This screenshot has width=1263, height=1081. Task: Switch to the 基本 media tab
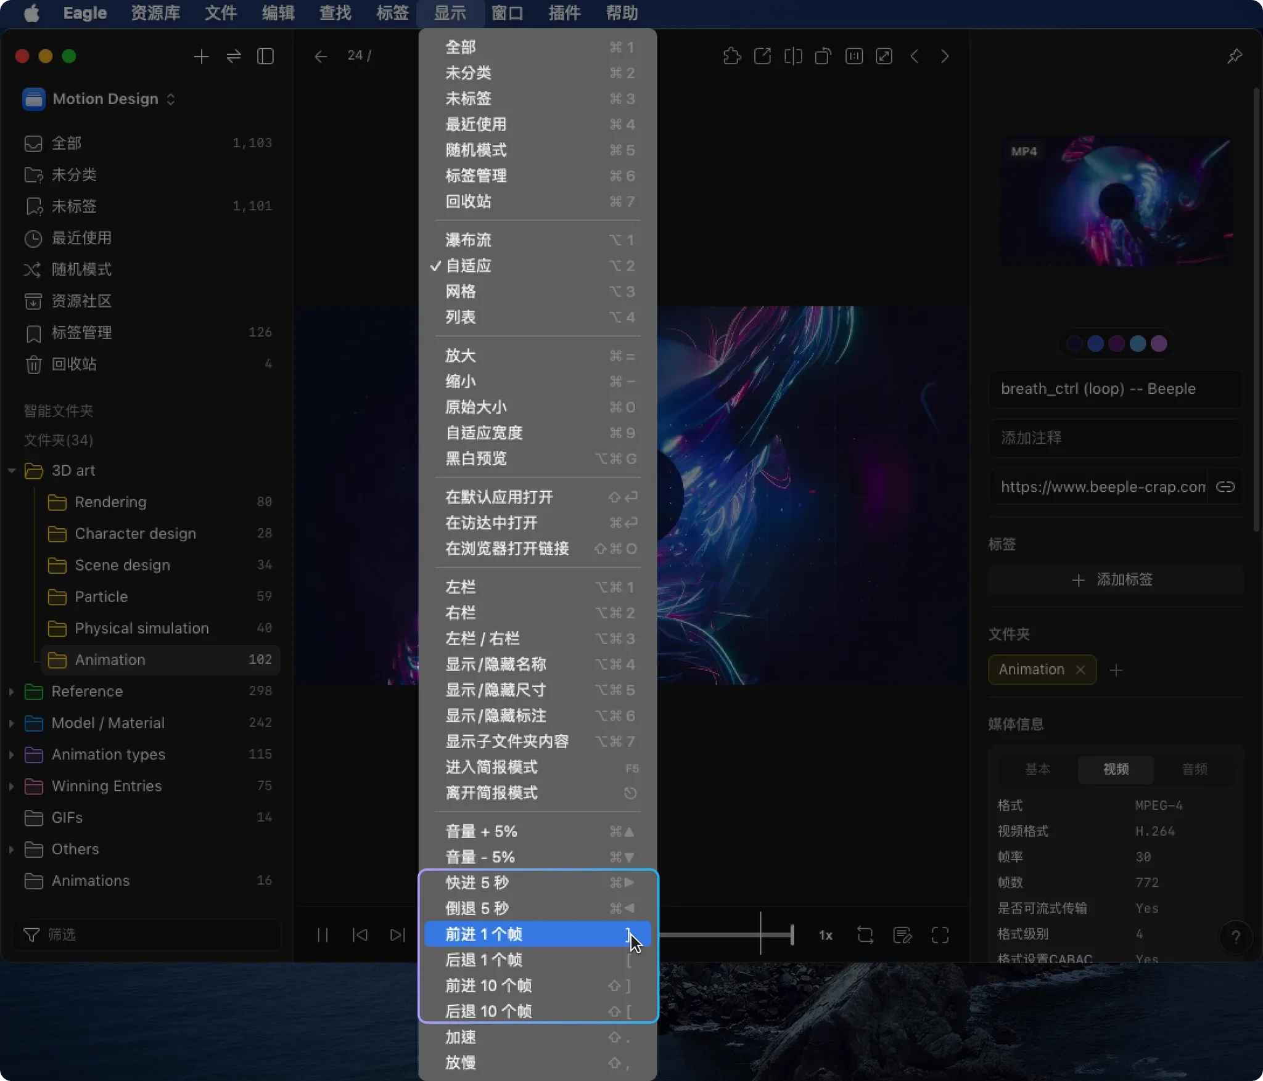(1037, 769)
